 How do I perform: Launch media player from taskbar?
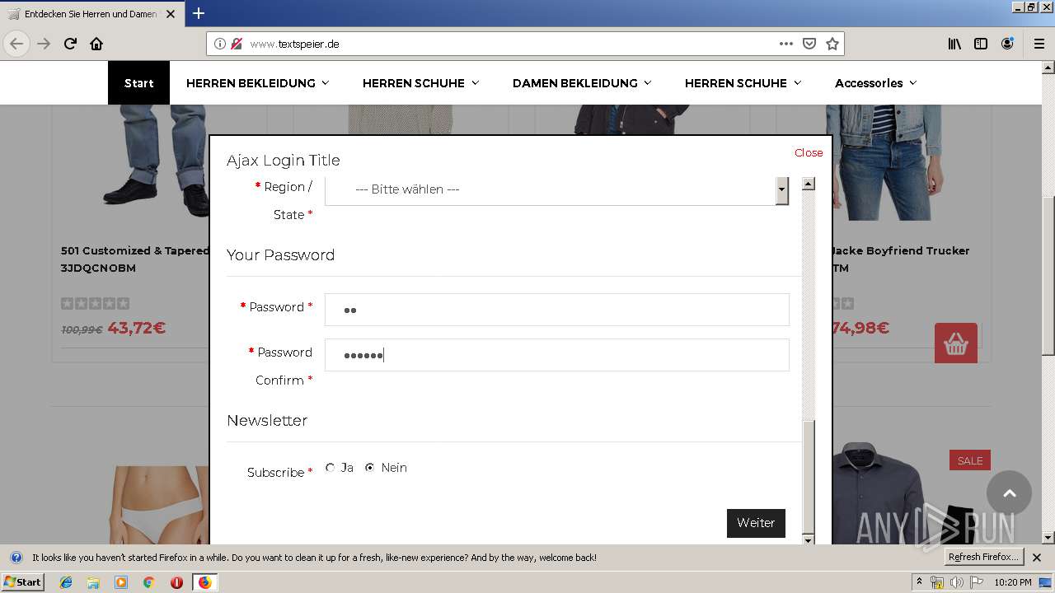(x=121, y=582)
